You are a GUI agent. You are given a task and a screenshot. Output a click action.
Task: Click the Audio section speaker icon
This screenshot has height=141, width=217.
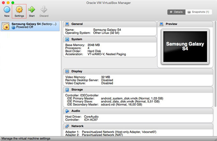point(67,111)
